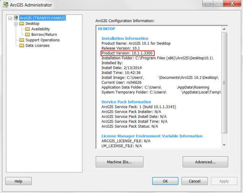
Task: Click the Data Licenses folder icon
Action: click(22, 45)
